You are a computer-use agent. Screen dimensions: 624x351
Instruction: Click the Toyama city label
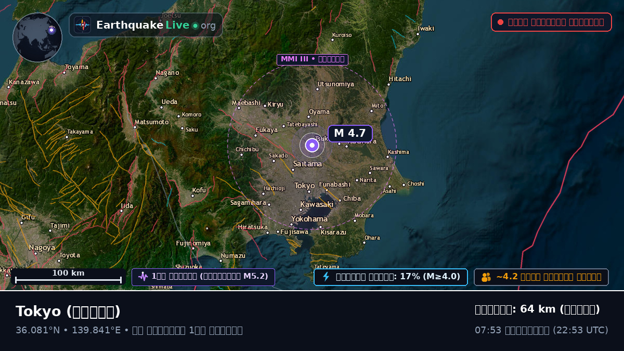click(76, 67)
